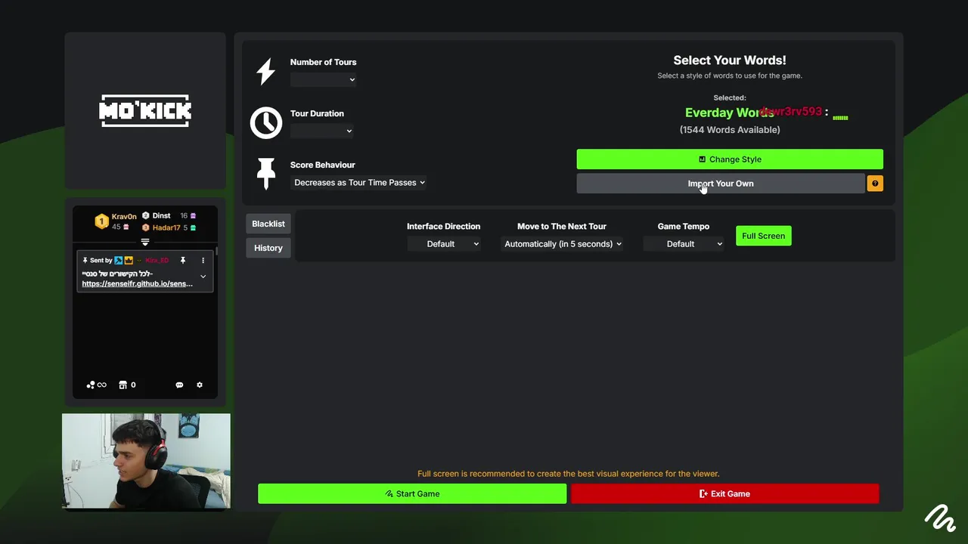Open the Game Tempo dropdown
The width and height of the screenshot is (968, 544).
[683, 244]
